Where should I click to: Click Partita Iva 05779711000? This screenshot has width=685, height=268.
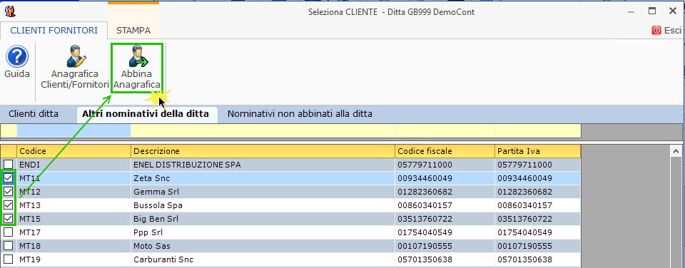[x=537, y=165]
